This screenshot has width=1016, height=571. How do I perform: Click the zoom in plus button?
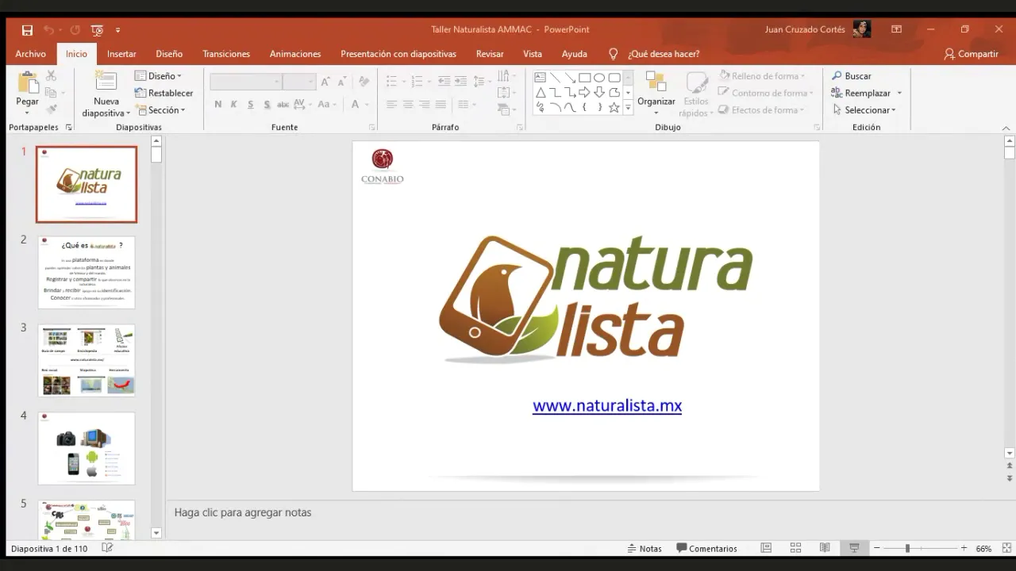pyautogui.click(x=964, y=548)
